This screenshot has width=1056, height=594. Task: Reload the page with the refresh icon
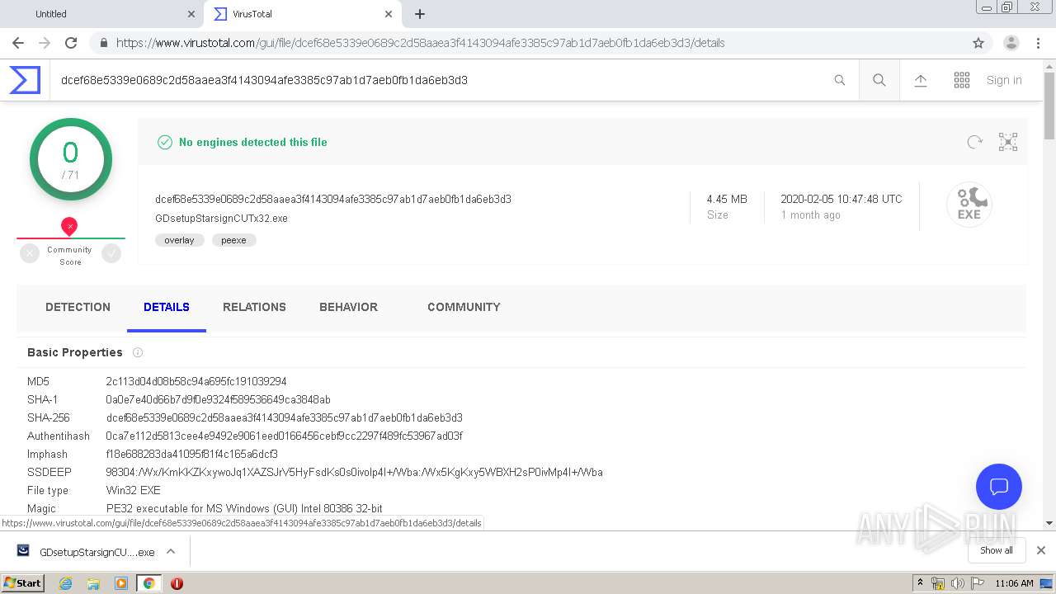pyautogui.click(x=71, y=43)
